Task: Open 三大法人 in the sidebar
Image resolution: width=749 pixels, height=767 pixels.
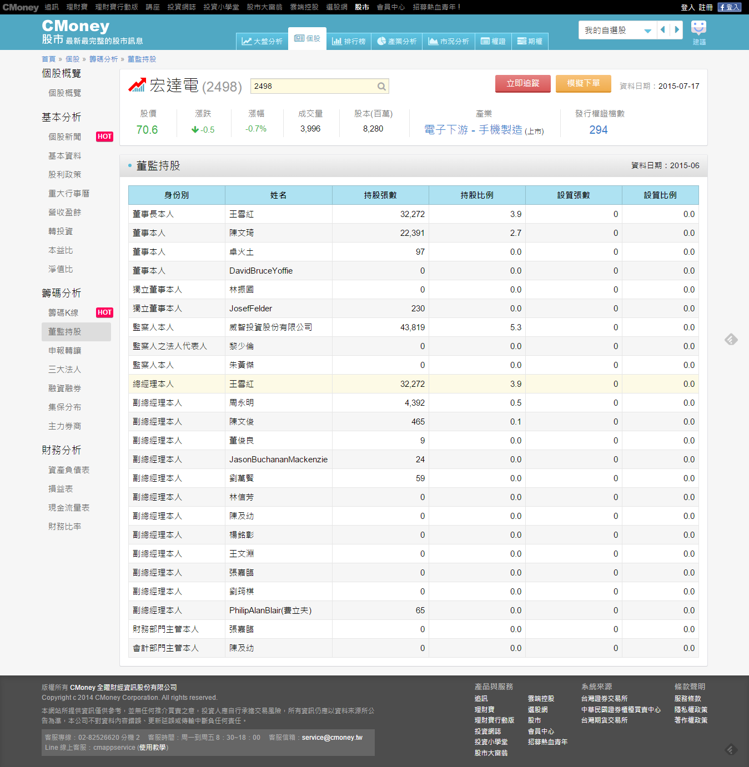Action: click(64, 369)
